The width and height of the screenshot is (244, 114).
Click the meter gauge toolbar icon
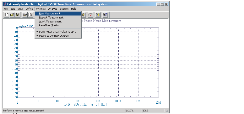tap(90, 15)
